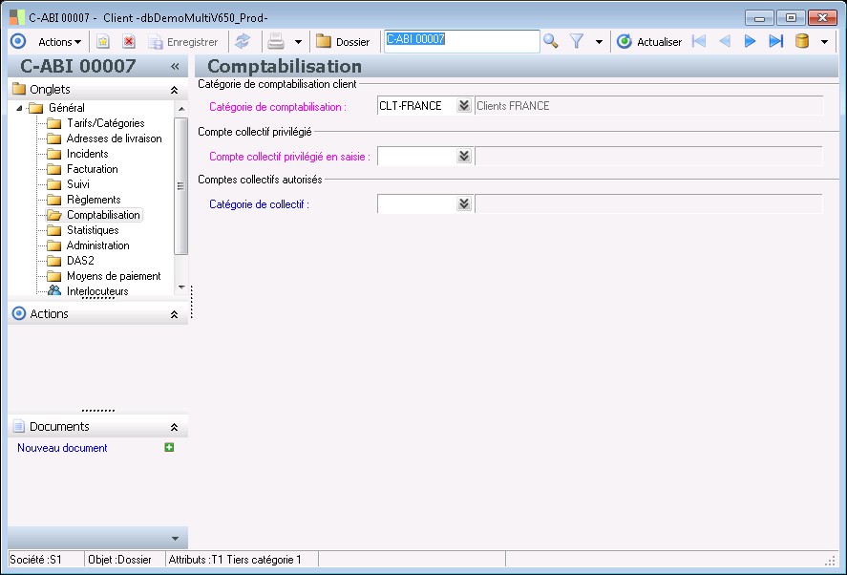Click the tree scrollbar down arrow
The height and width of the screenshot is (575, 847).
pos(181,287)
